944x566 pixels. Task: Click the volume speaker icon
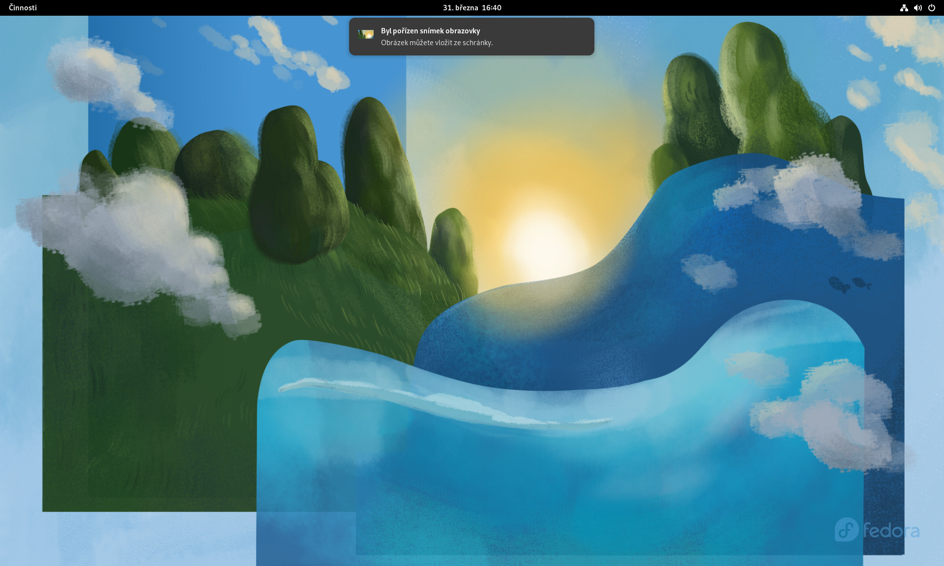[x=917, y=7]
